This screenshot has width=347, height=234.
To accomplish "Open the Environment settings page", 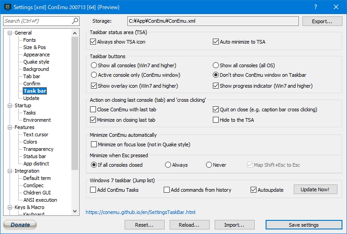I will coord(37,120).
